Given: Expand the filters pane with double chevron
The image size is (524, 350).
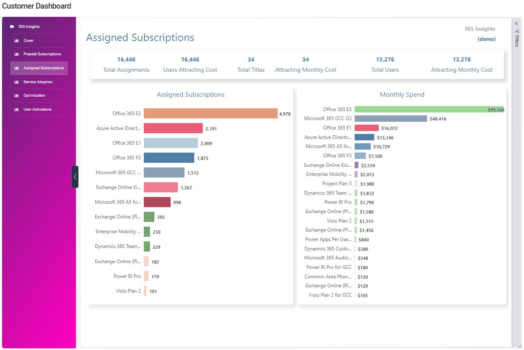Looking at the screenshot, I should tap(517, 23).
